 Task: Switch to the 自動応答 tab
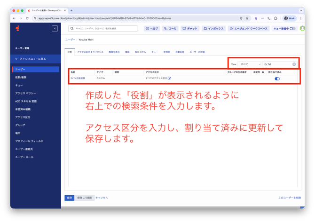click(180, 52)
